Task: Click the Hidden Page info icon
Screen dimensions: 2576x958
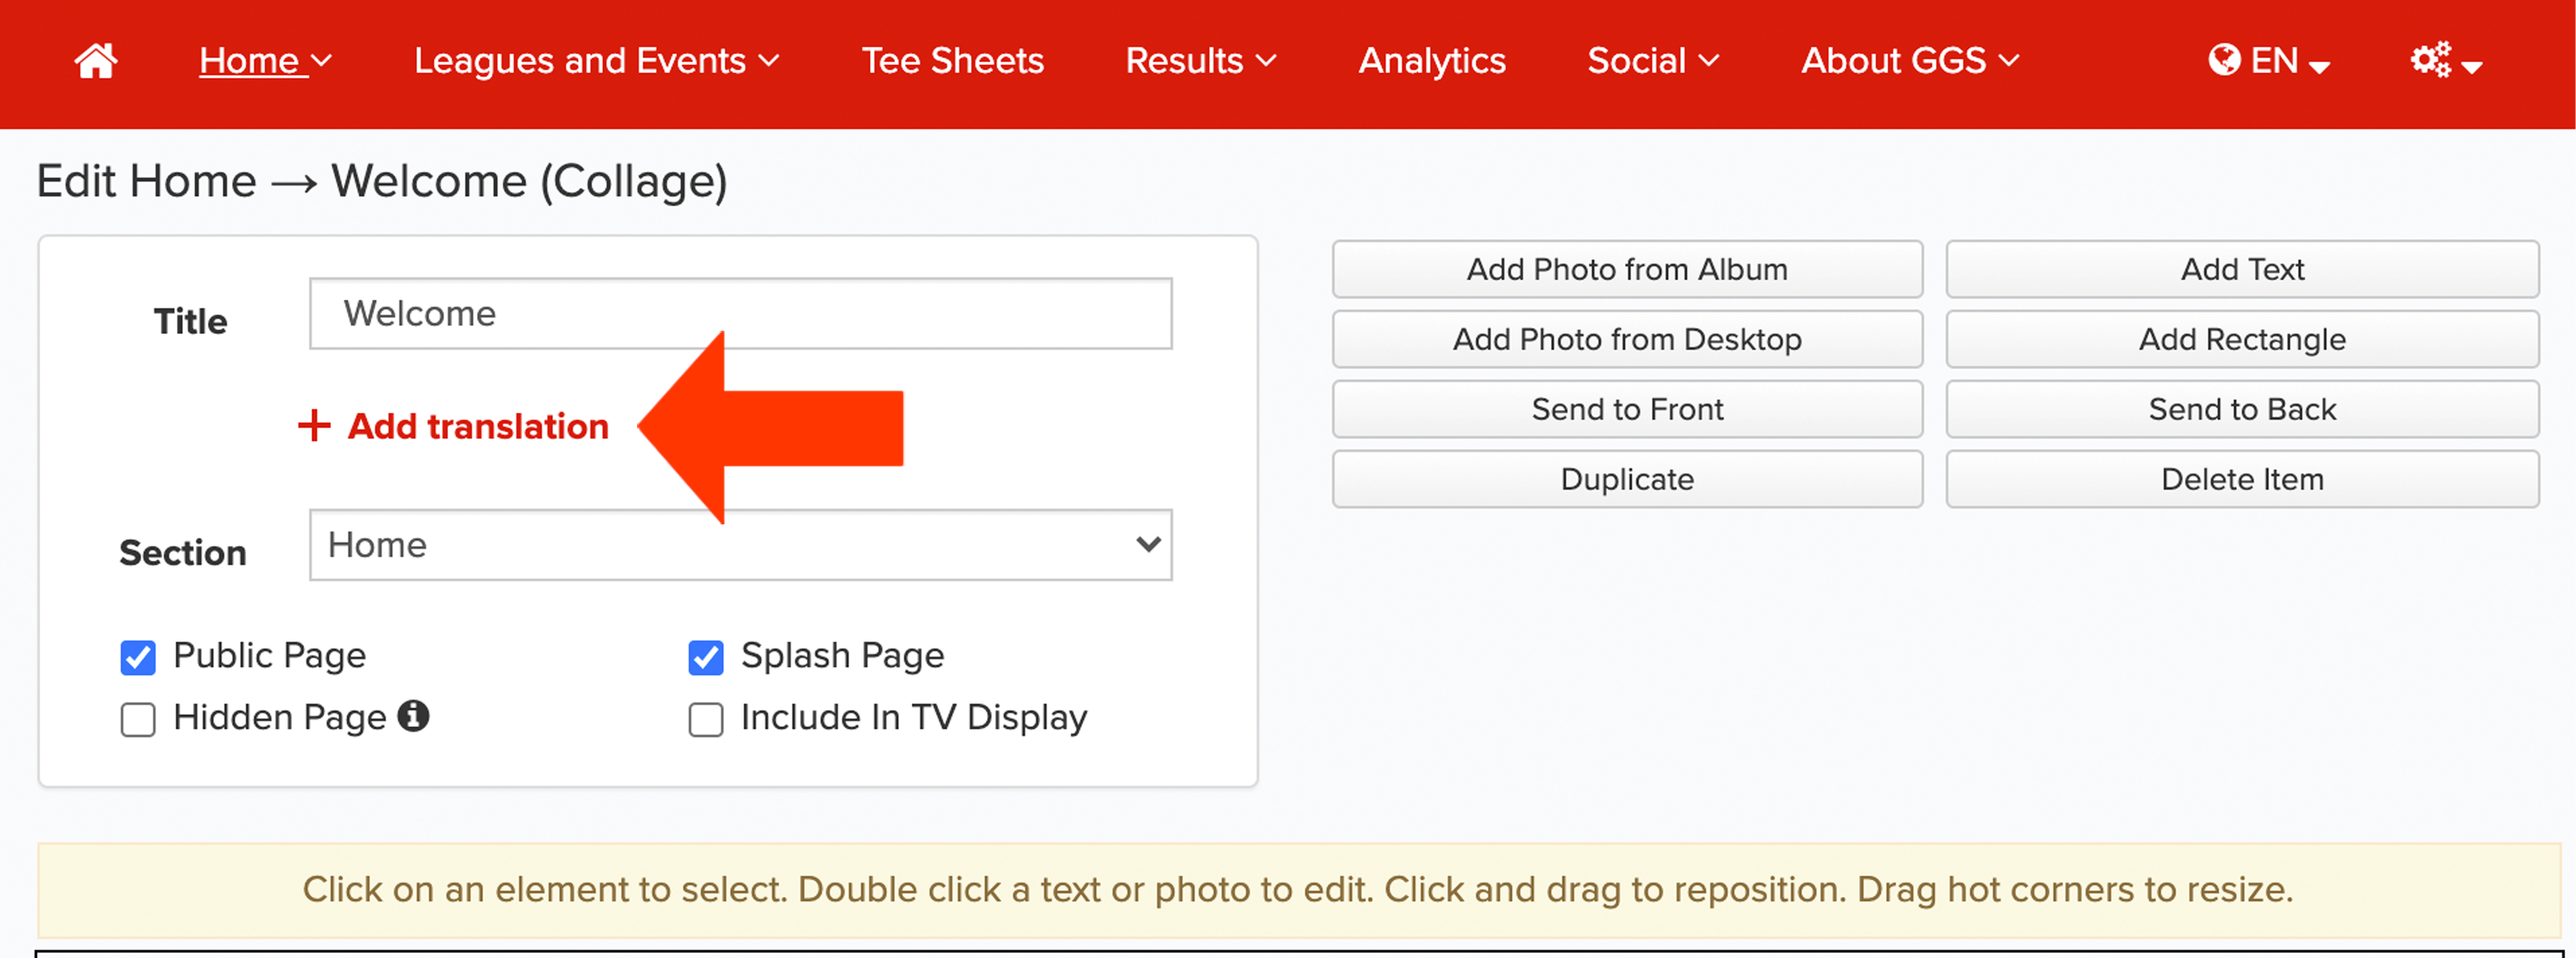Action: pyautogui.click(x=413, y=716)
